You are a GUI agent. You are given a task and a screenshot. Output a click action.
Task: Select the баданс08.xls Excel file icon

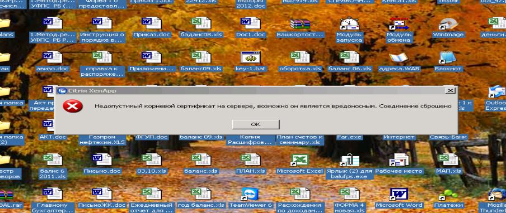pos(201,23)
